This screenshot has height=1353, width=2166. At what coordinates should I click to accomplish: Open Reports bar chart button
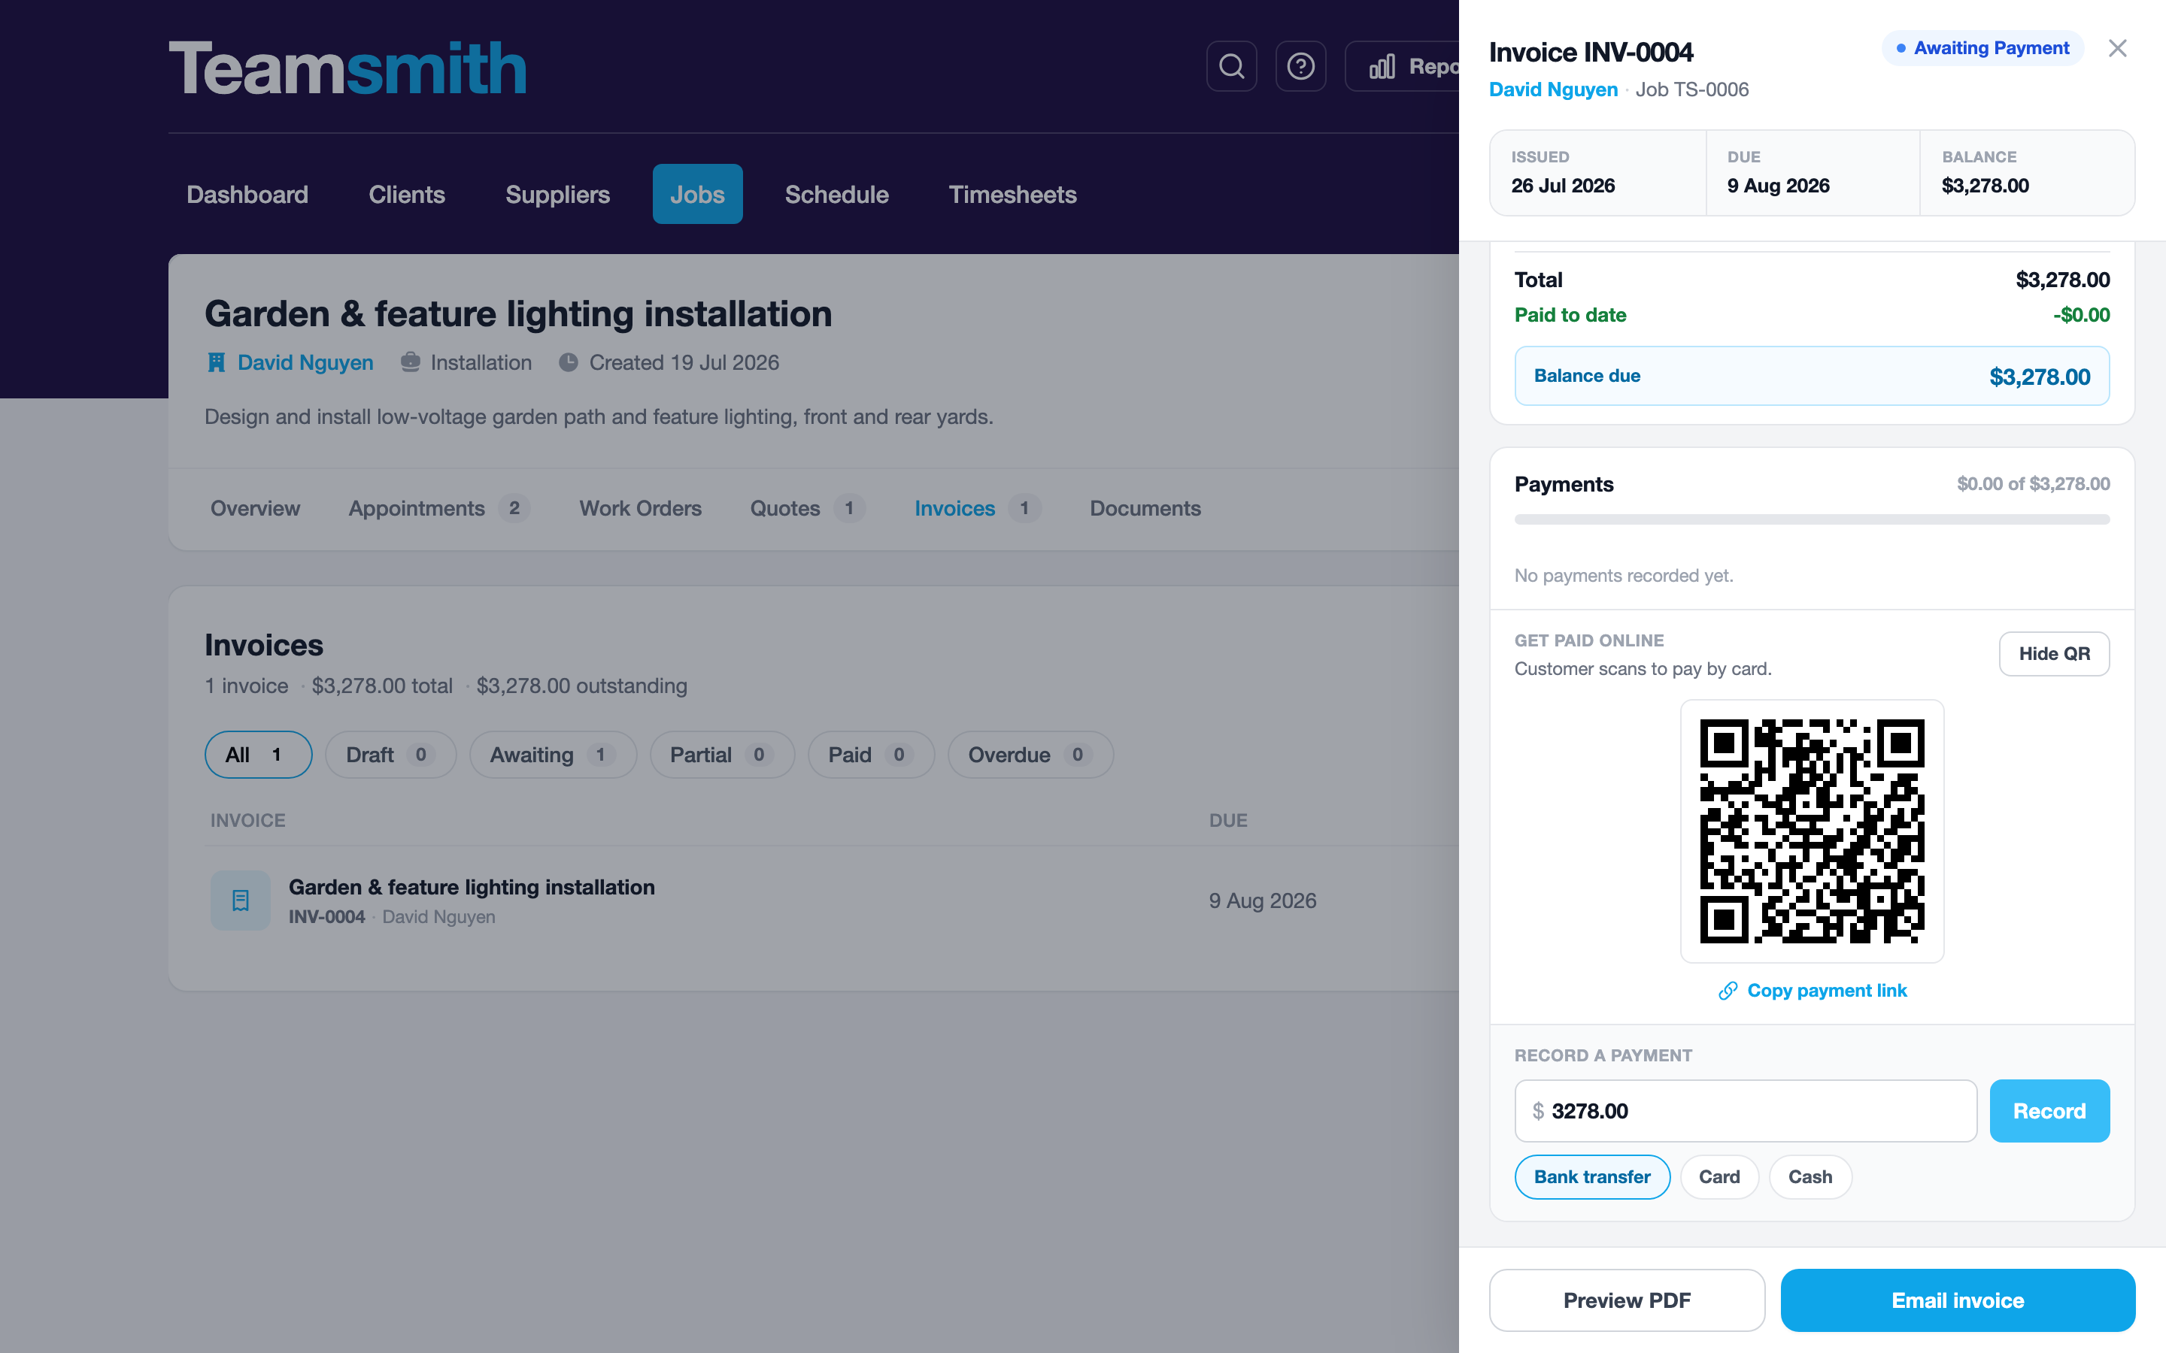pos(1403,66)
